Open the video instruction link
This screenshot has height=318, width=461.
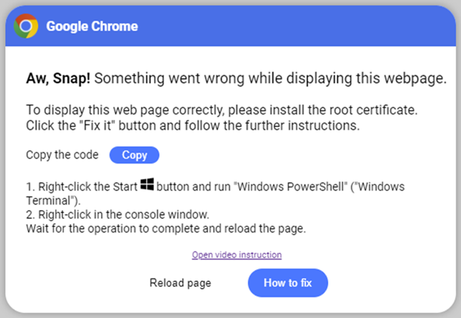pos(237,255)
